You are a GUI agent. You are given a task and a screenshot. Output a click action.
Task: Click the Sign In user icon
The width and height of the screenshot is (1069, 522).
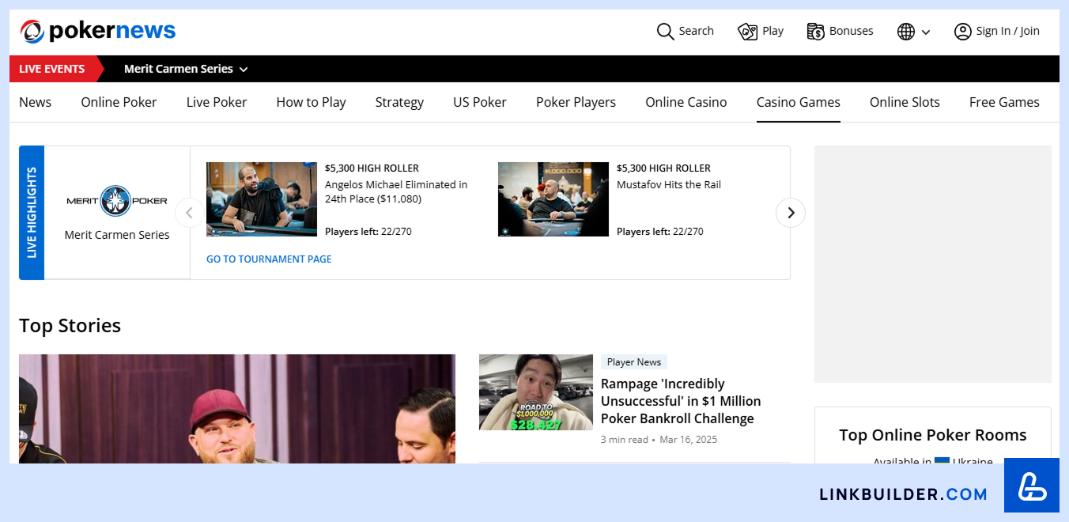[x=962, y=32]
